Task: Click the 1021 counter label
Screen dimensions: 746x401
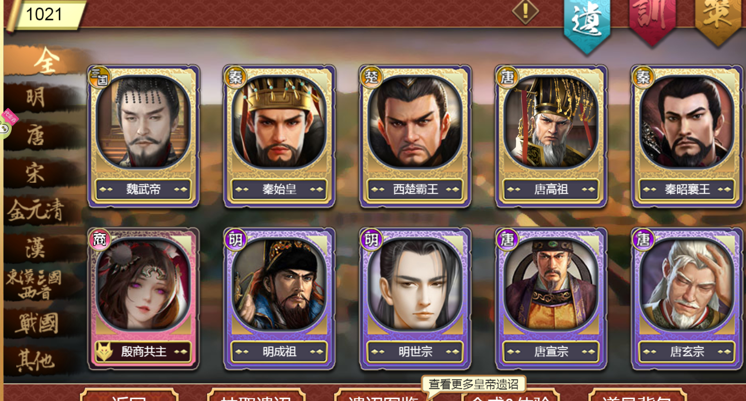Action: click(44, 14)
